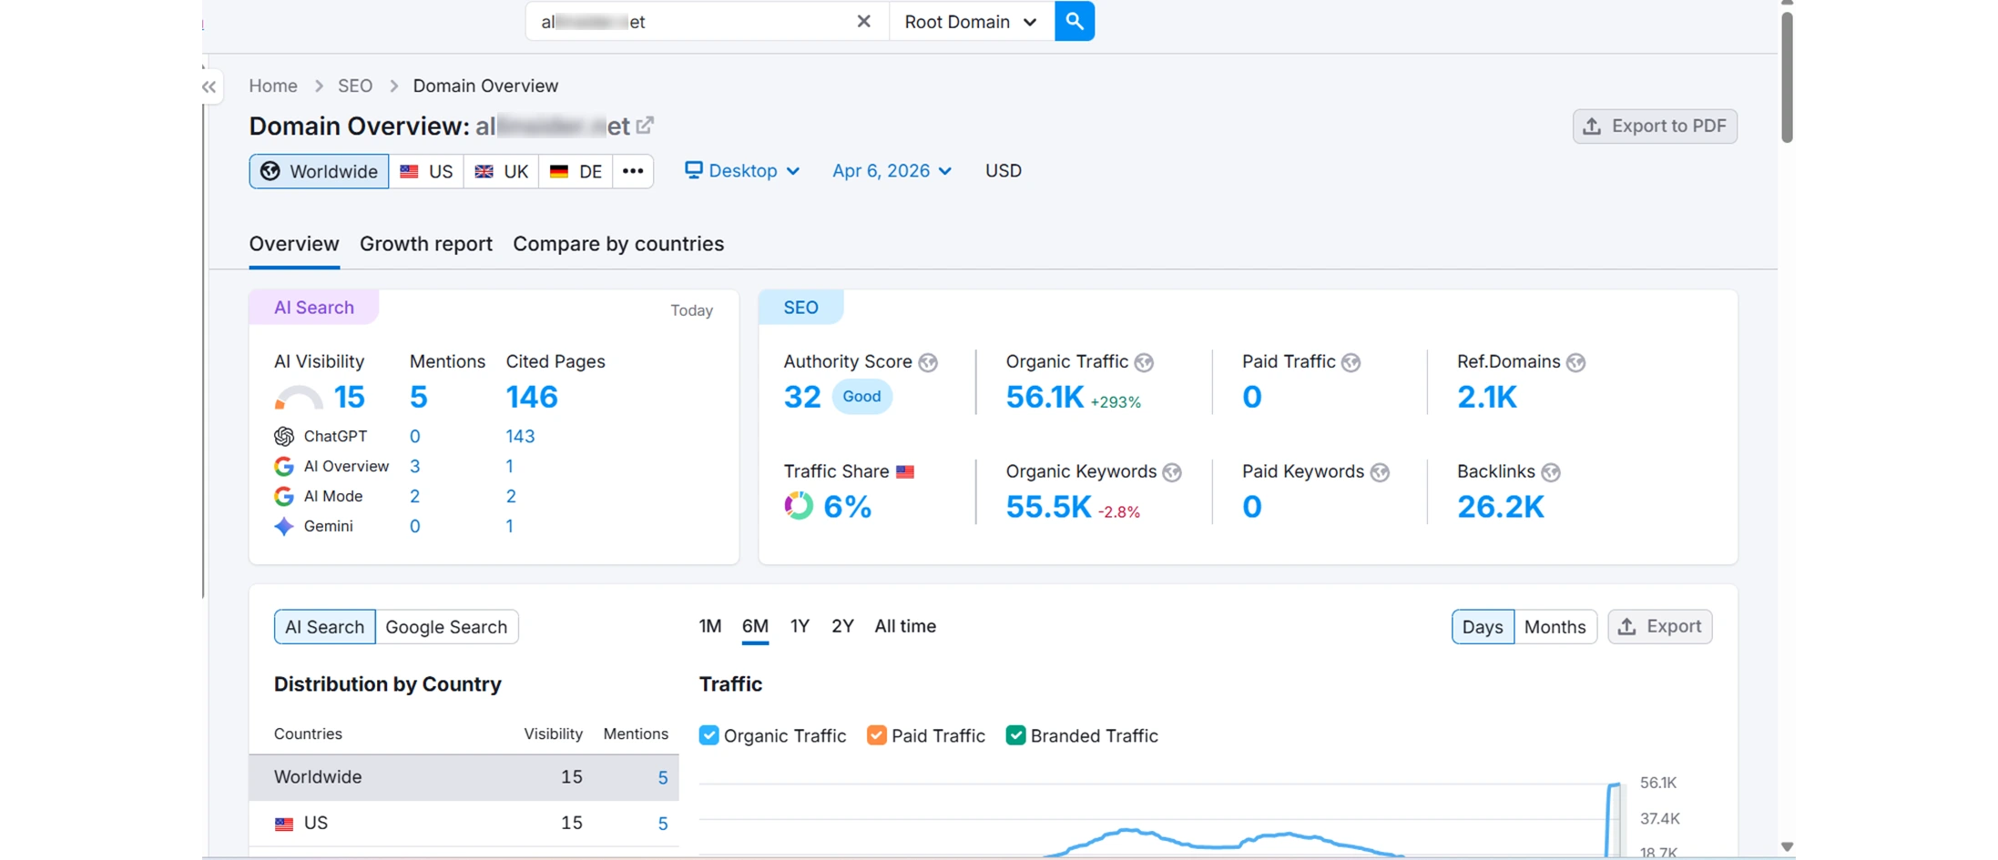The height and width of the screenshot is (860, 1998).
Task: Collapse the sidebar with the double-chevron icon
Action: coord(208,86)
